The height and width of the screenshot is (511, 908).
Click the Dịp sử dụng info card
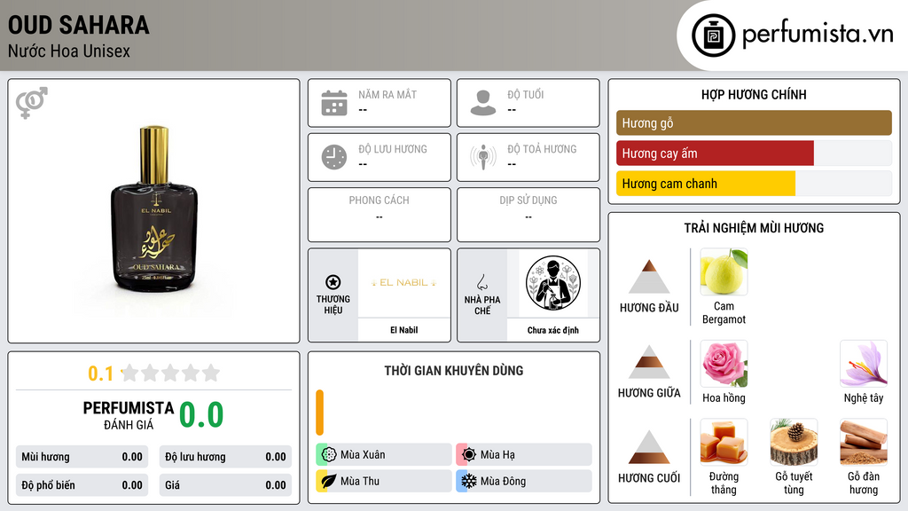(528, 215)
